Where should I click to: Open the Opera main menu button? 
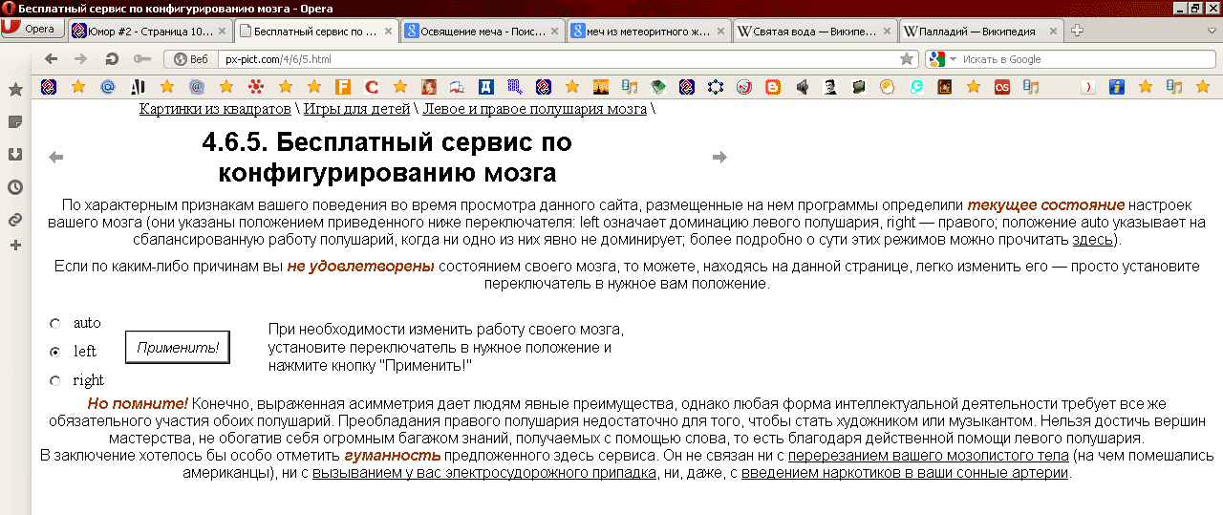point(32,29)
